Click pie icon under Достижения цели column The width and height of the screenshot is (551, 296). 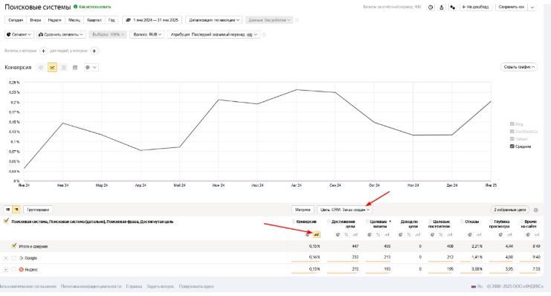338,234
